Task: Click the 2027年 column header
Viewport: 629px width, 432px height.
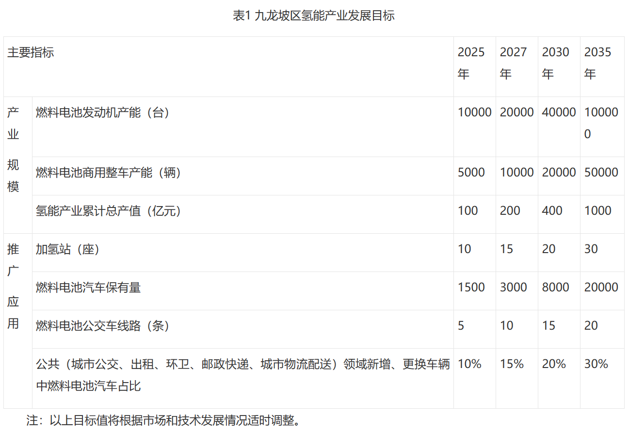Action: pos(516,67)
